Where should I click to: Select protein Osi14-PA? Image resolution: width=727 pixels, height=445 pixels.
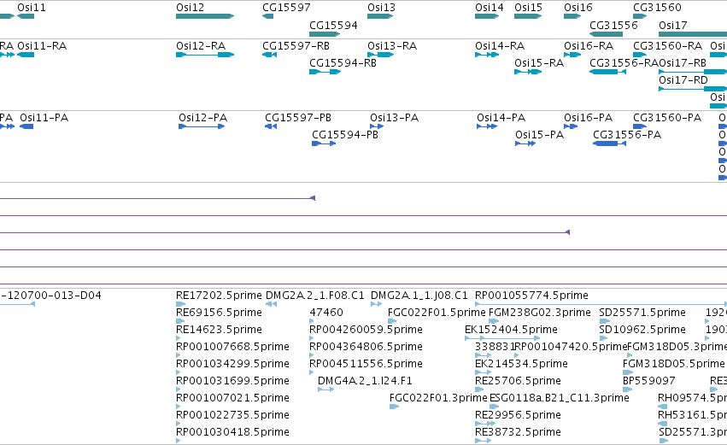point(487,126)
